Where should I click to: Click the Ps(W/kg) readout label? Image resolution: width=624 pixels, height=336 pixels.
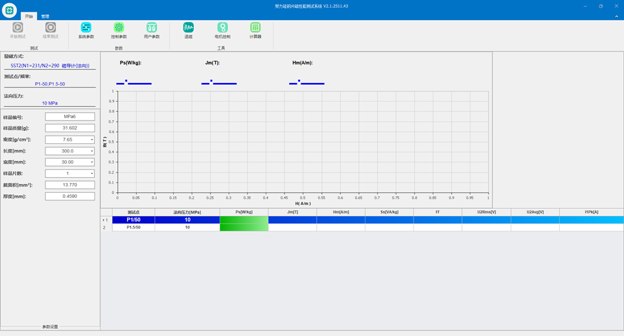pyautogui.click(x=130, y=63)
